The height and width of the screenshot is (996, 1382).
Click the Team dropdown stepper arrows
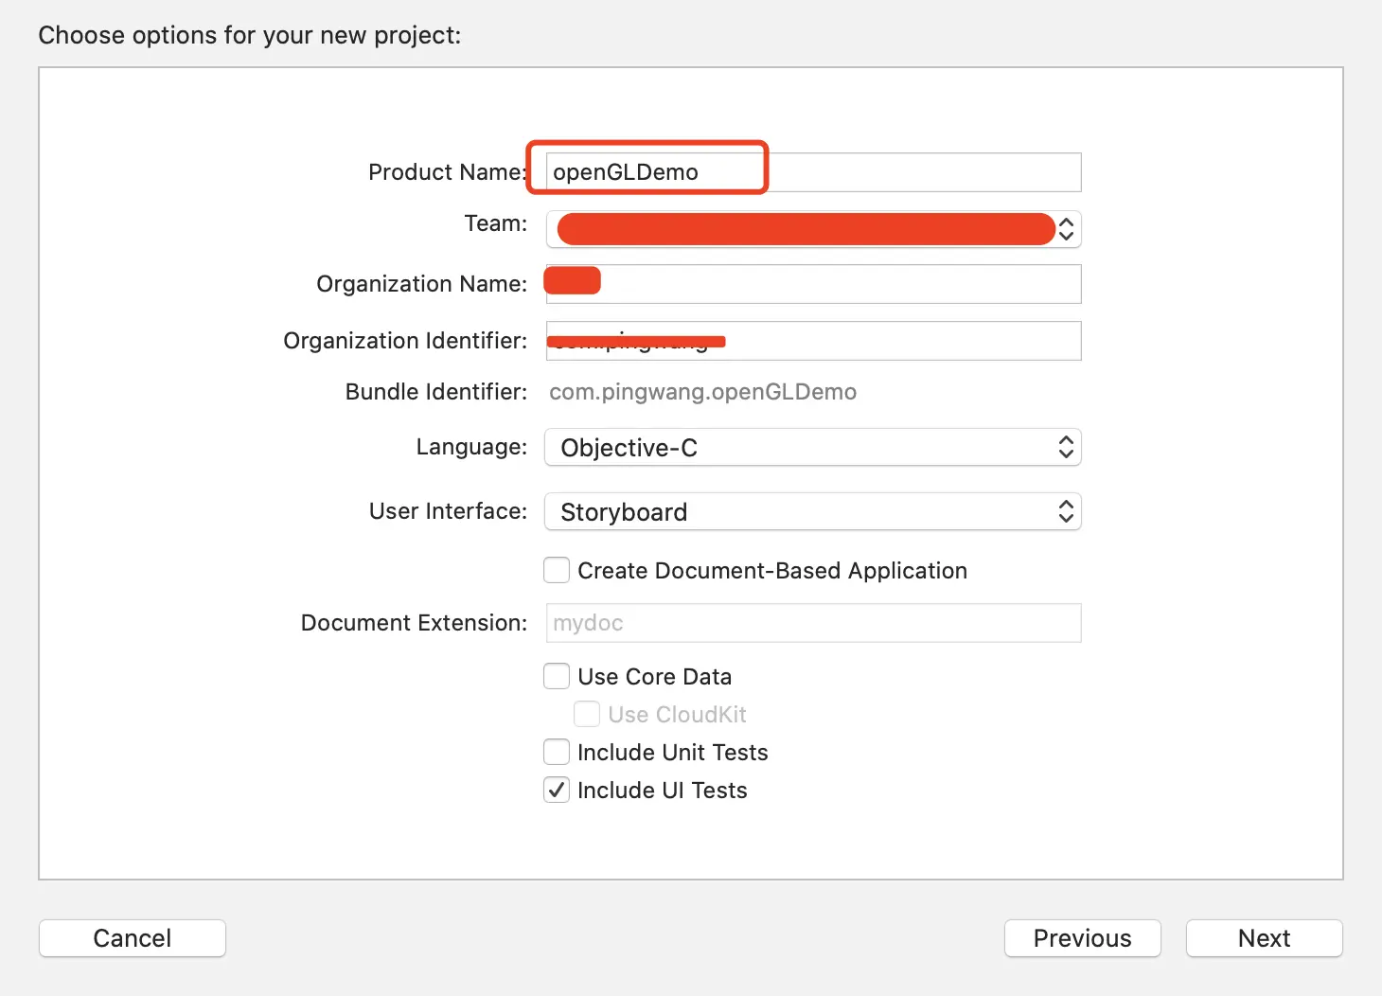[1067, 229]
